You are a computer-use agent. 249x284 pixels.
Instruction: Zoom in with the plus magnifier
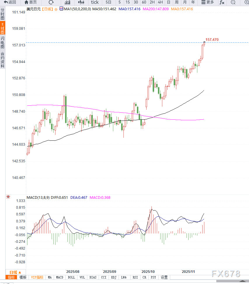246,2
